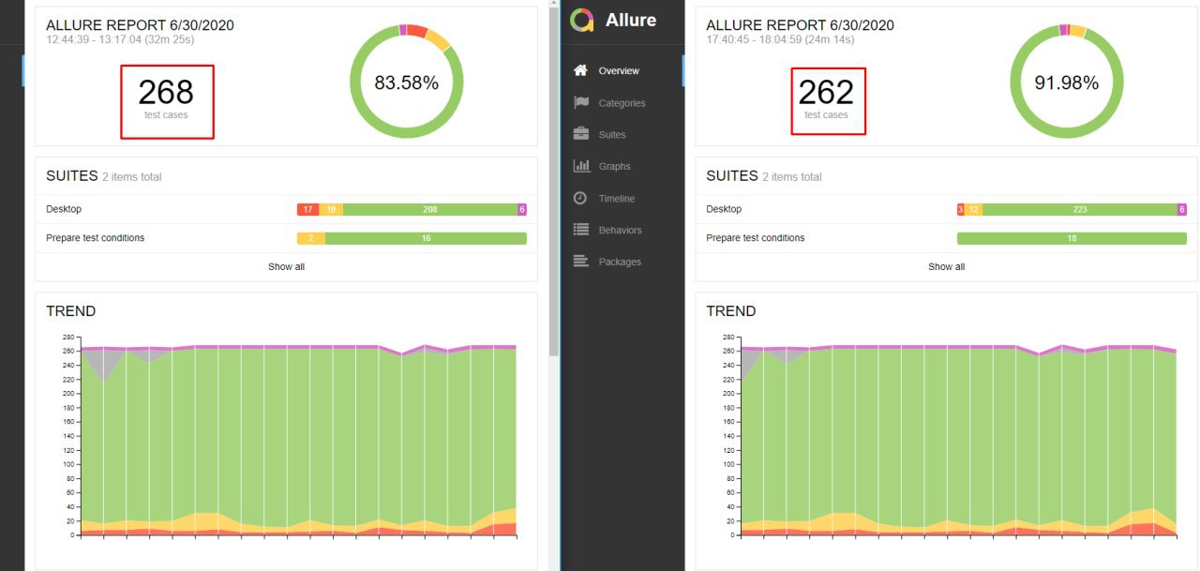Click the Categories flag icon
The image size is (1200, 571).
pyautogui.click(x=580, y=102)
